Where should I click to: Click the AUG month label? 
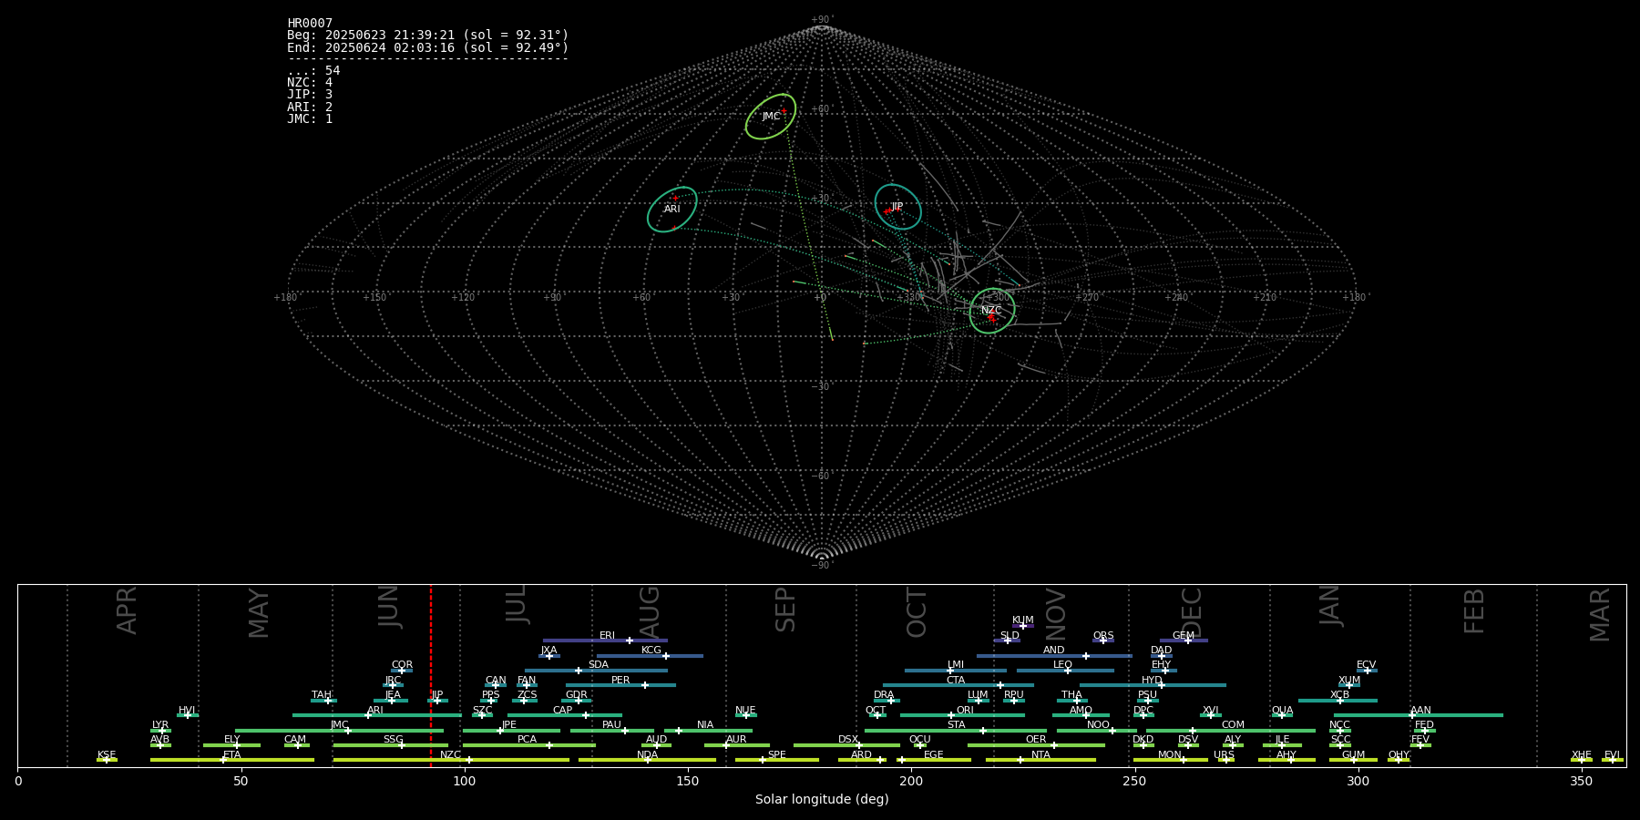pyautogui.click(x=649, y=612)
